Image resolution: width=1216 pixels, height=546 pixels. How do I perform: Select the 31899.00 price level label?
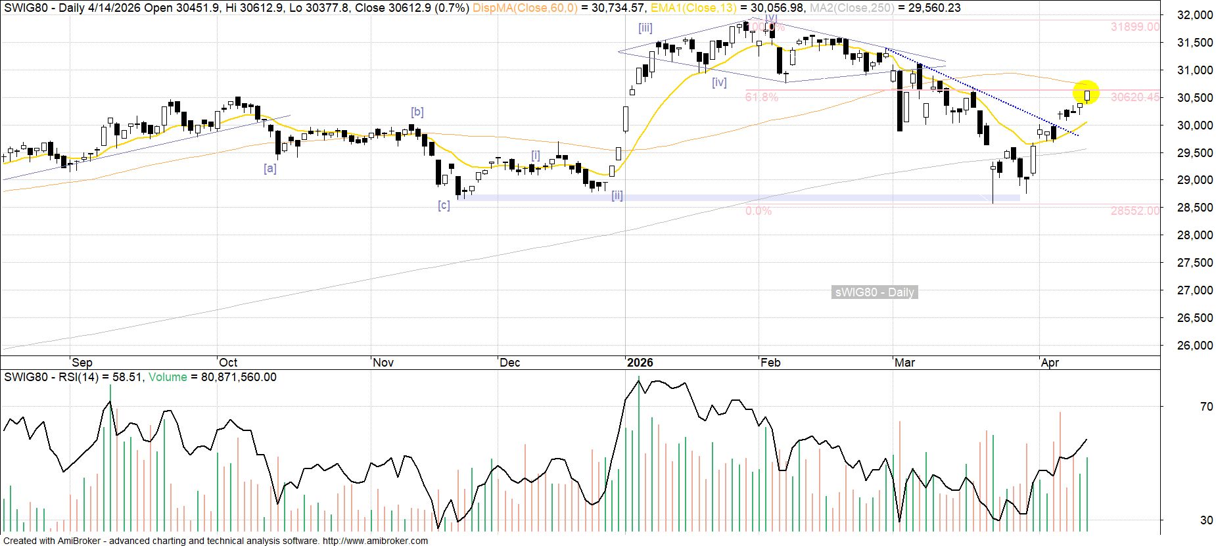tap(1135, 27)
